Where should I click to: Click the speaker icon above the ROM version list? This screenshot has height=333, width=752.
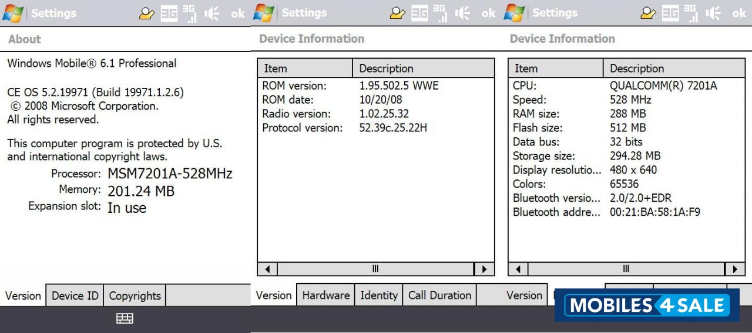point(462,13)
